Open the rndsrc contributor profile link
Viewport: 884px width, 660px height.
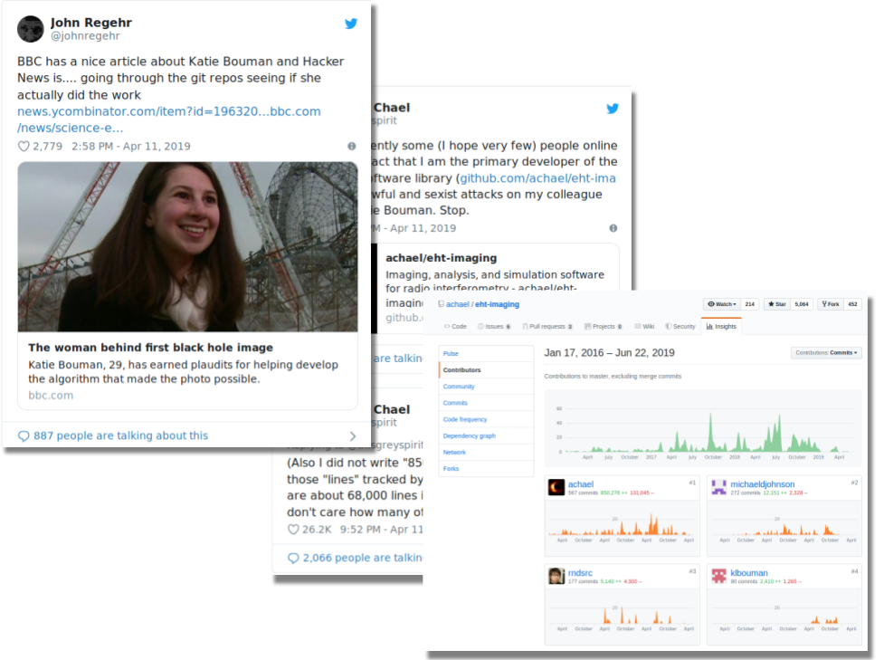[x=579, y=572]
